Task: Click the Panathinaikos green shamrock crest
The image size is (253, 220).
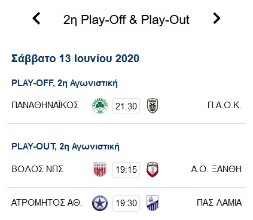Action: 100,106
